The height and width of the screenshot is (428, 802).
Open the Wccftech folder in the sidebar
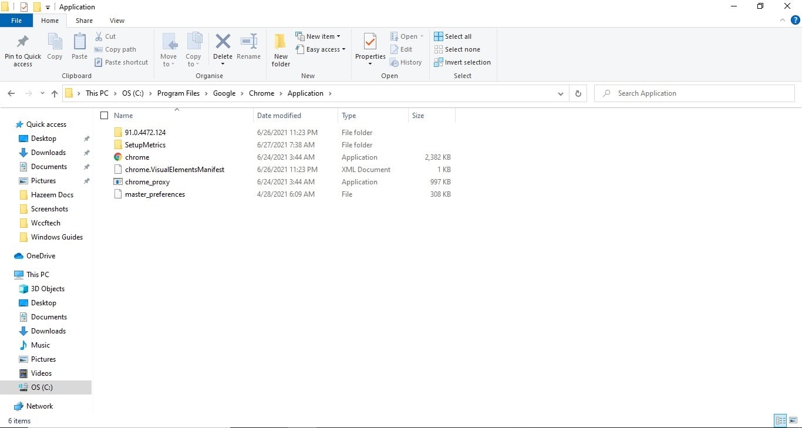click(45, 223)
